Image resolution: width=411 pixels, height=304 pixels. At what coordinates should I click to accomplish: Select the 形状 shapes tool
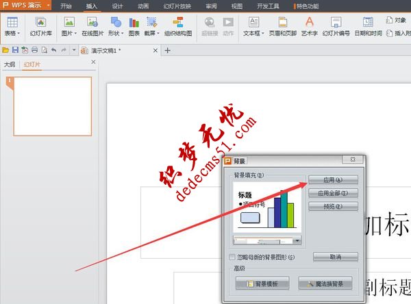coord(116,23)
